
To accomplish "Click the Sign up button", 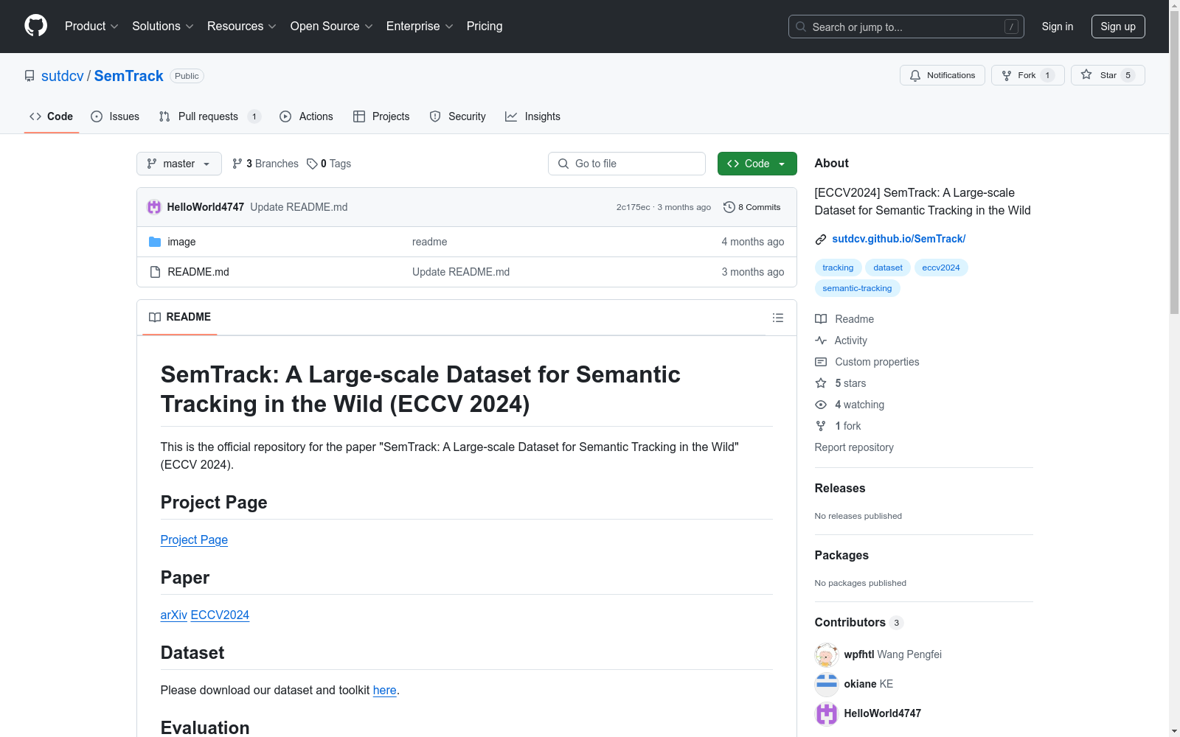I will [1118, 27].
